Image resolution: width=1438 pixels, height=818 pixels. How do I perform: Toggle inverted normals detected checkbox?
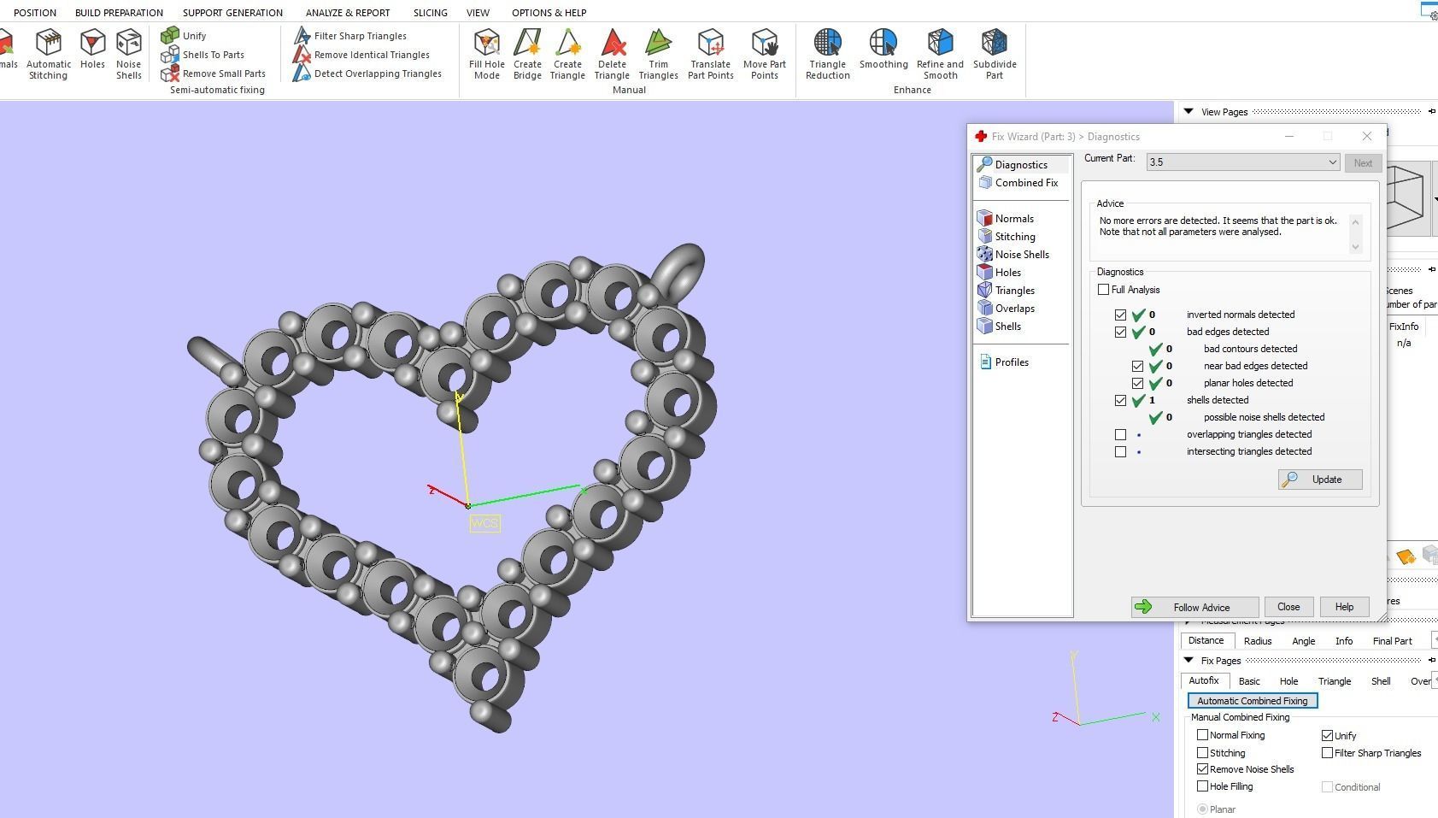(x=1120, y=315)
